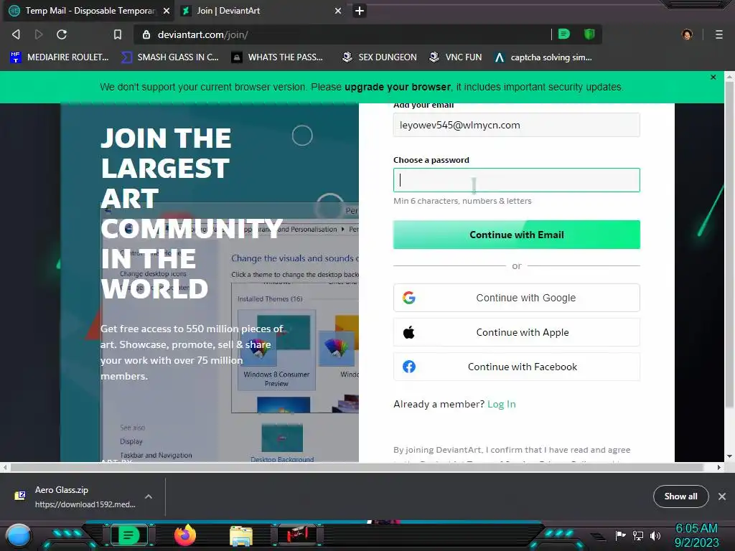Click Show all downloads button

680,496
